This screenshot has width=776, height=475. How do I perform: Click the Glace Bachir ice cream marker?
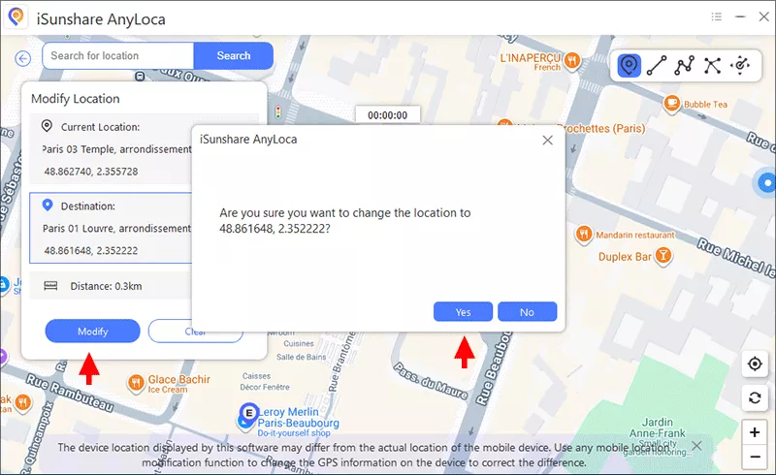pos(136,384)
